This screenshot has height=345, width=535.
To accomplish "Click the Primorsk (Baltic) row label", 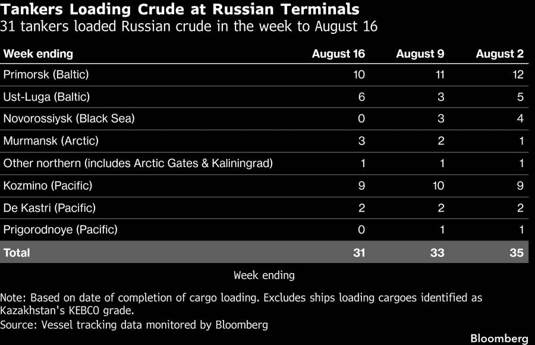I will (46, 74).
